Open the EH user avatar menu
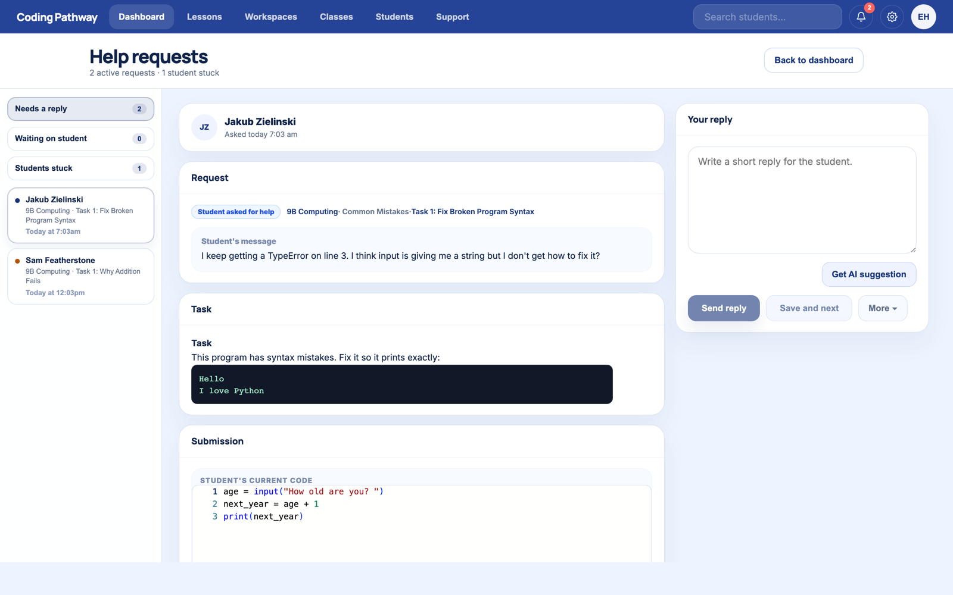 tap(923, 17)
